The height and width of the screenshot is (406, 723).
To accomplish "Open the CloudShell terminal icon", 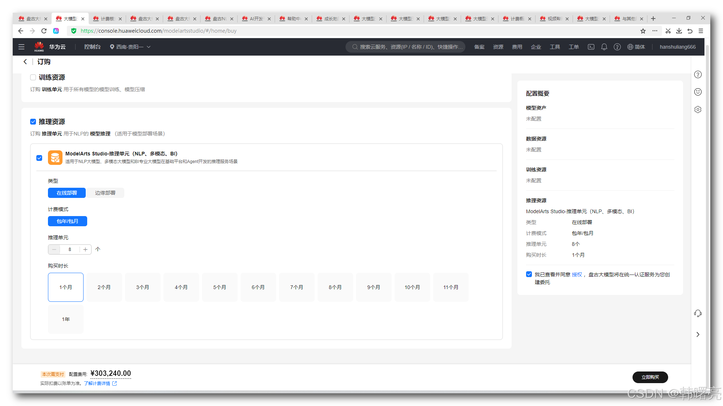I will (x=591, y=47).
